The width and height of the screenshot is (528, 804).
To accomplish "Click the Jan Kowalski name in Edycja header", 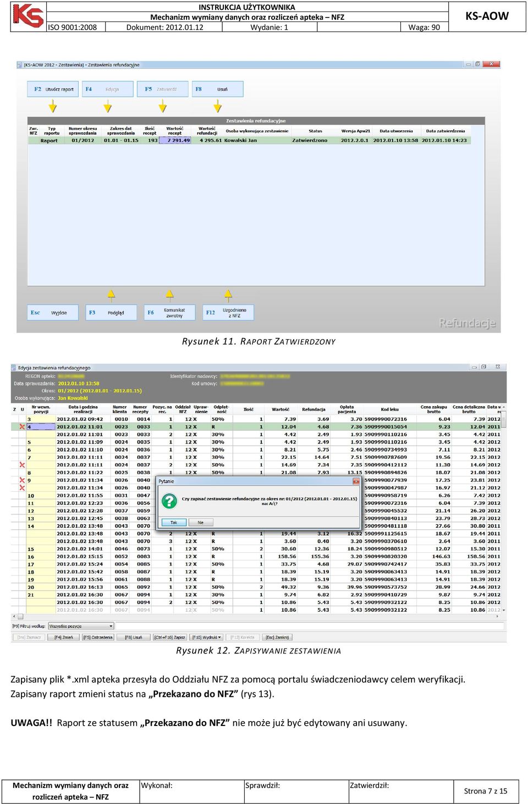I will pos(73,398).
